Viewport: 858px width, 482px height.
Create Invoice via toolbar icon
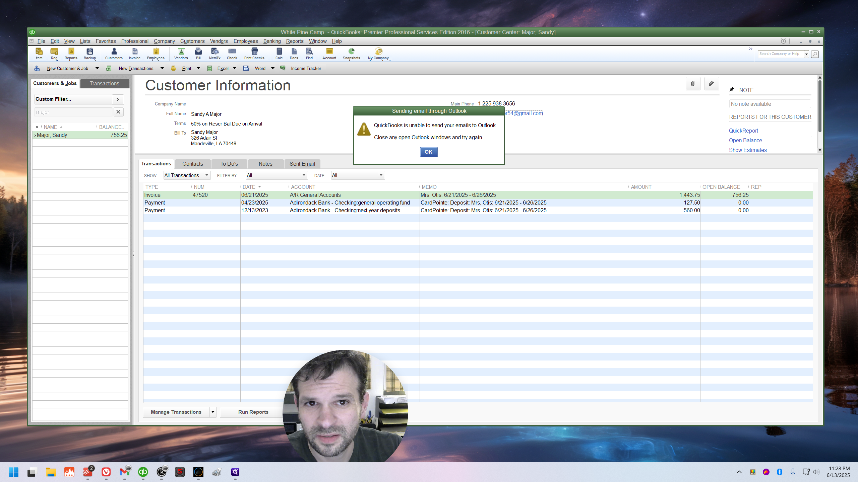tap(135, 54)
